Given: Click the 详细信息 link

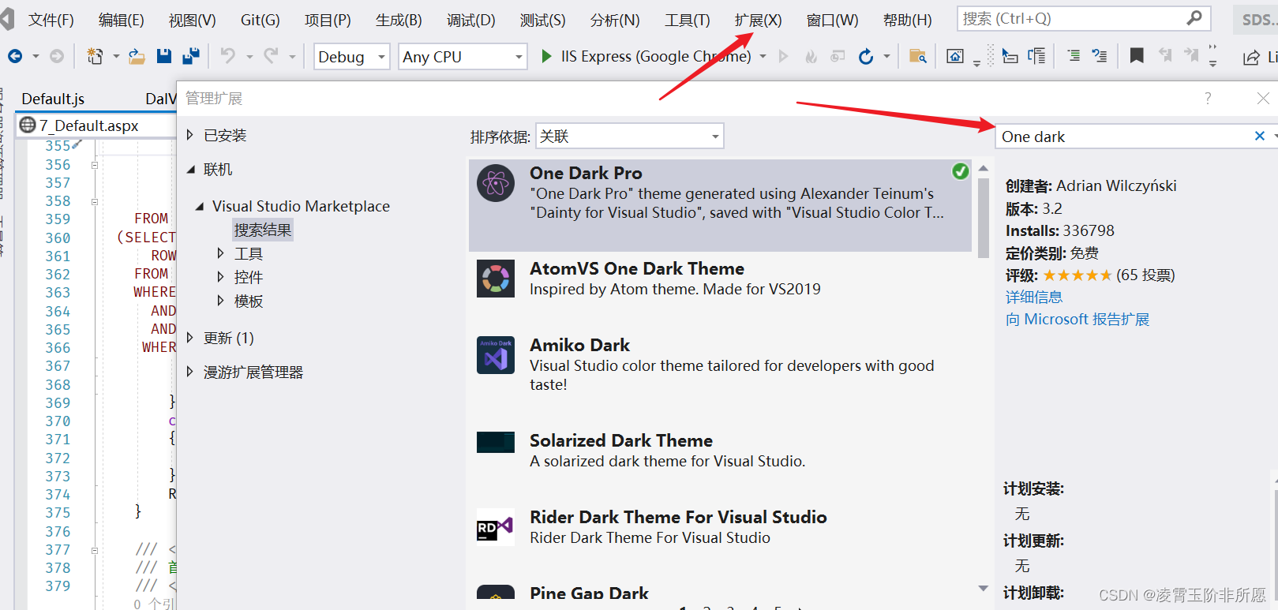Looking at the screenshot, I should pyautogui.click(x=1034, y=297).
